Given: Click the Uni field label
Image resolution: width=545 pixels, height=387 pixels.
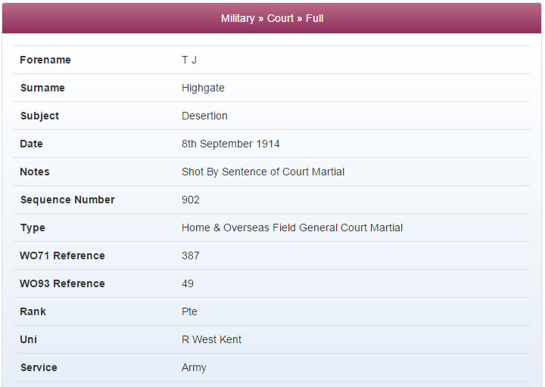Looking at the screenshot, I should click(29, 339).
